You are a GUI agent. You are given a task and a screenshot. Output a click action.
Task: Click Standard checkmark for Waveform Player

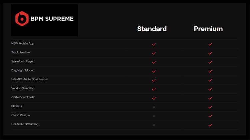click(154, 62)
